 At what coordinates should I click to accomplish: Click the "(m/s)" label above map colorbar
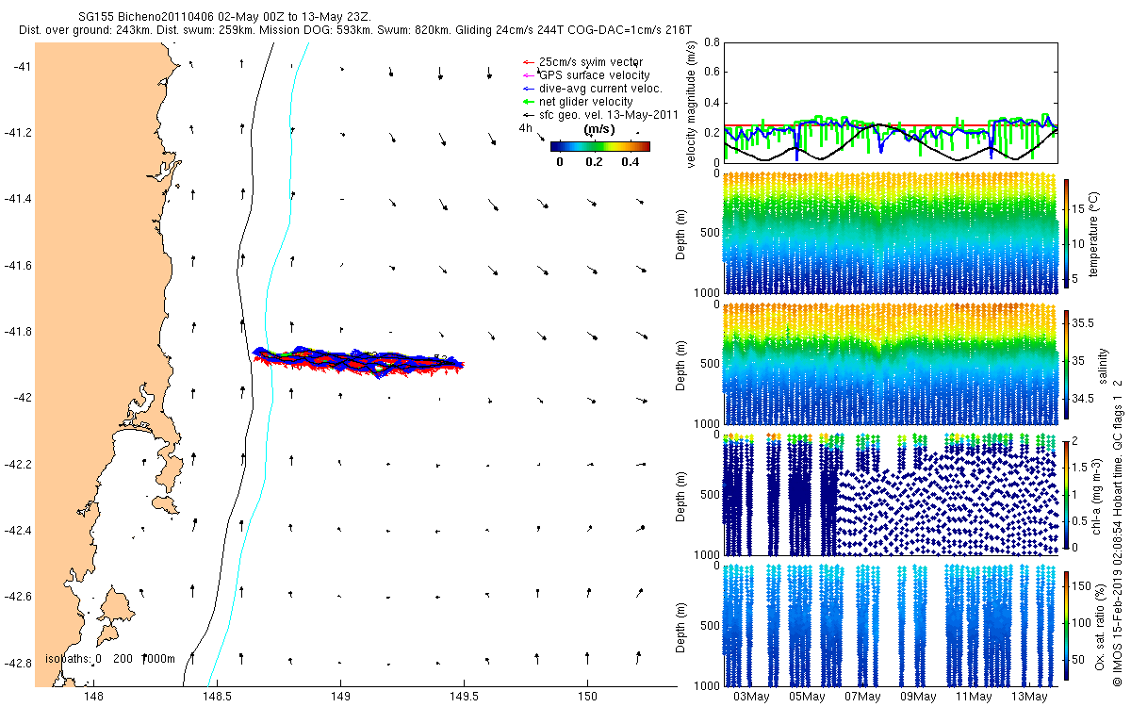pyautogui.click(x=599, y=129)
